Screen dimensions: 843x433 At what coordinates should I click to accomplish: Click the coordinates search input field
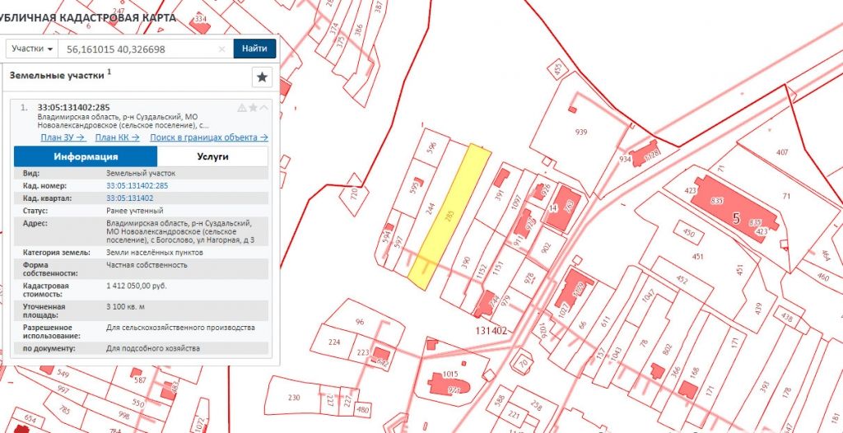[x=140, y=49]
